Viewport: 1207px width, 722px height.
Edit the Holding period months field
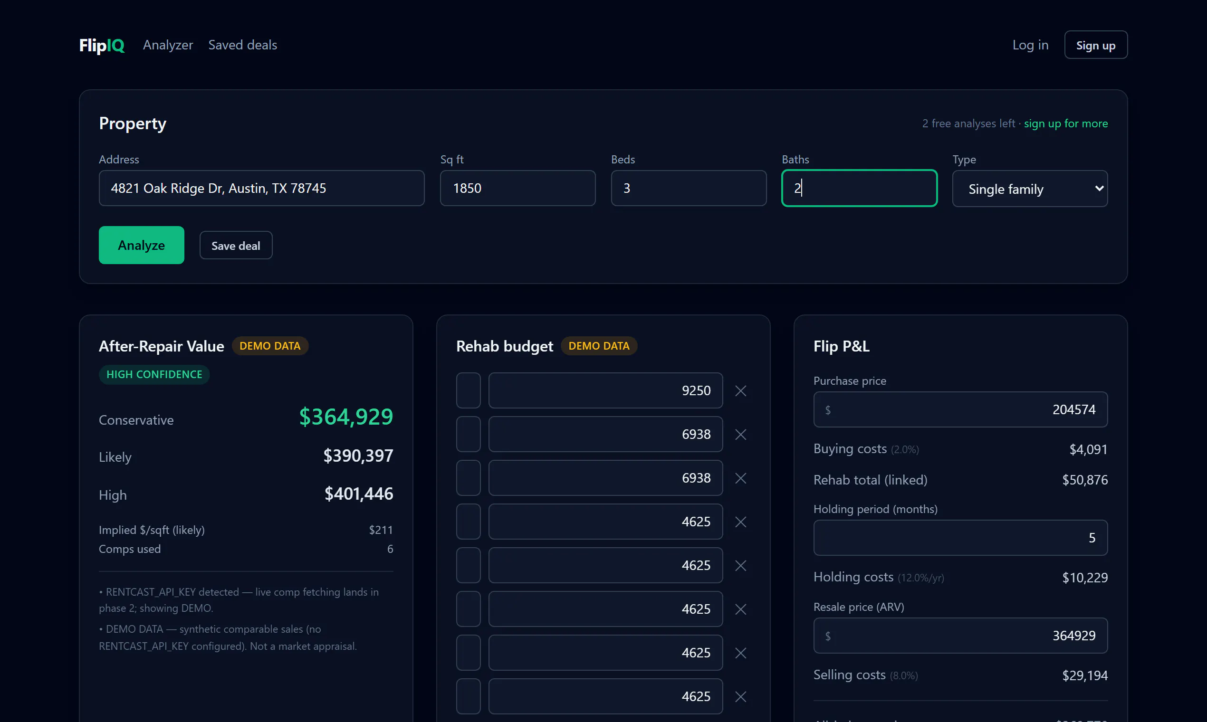click(960, 538)
